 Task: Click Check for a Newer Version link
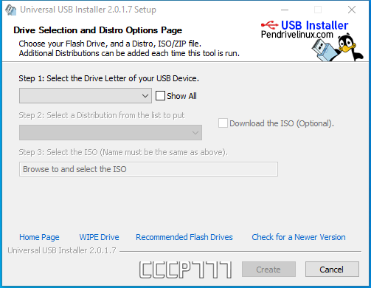click(299, 237)
